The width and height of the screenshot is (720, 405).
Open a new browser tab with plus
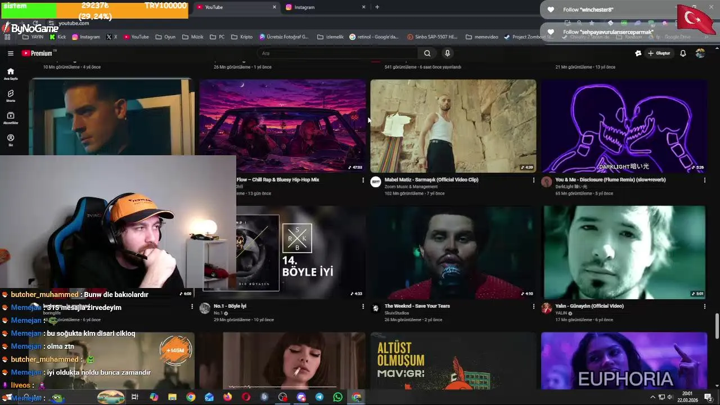[x=377, y=7]
